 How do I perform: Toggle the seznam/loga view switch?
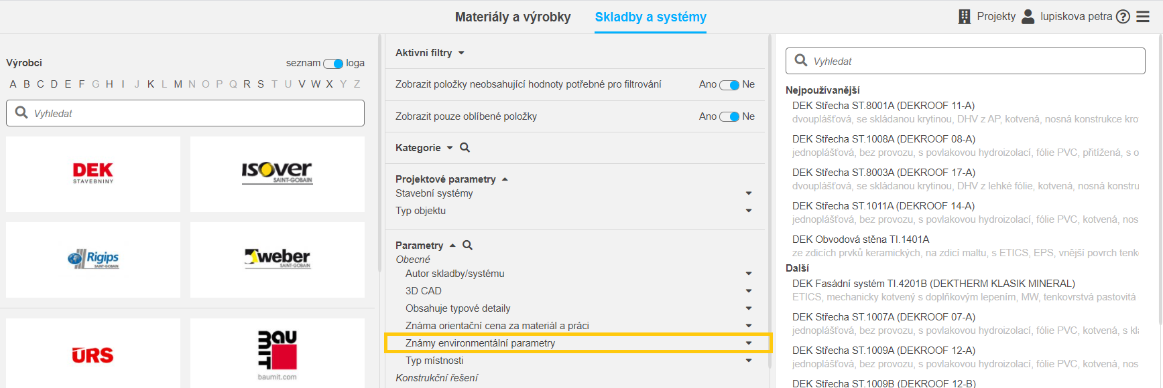tap(333, 64)
